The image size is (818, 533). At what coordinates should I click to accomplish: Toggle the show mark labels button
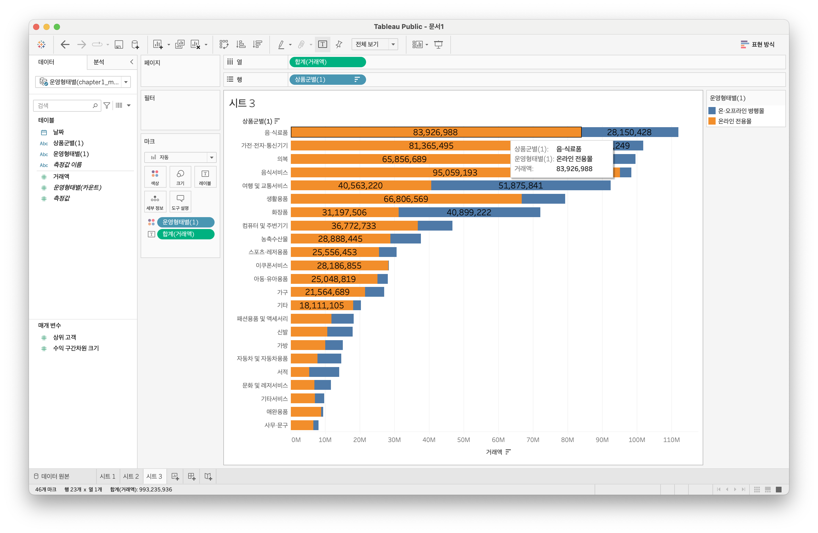point(322,44)
